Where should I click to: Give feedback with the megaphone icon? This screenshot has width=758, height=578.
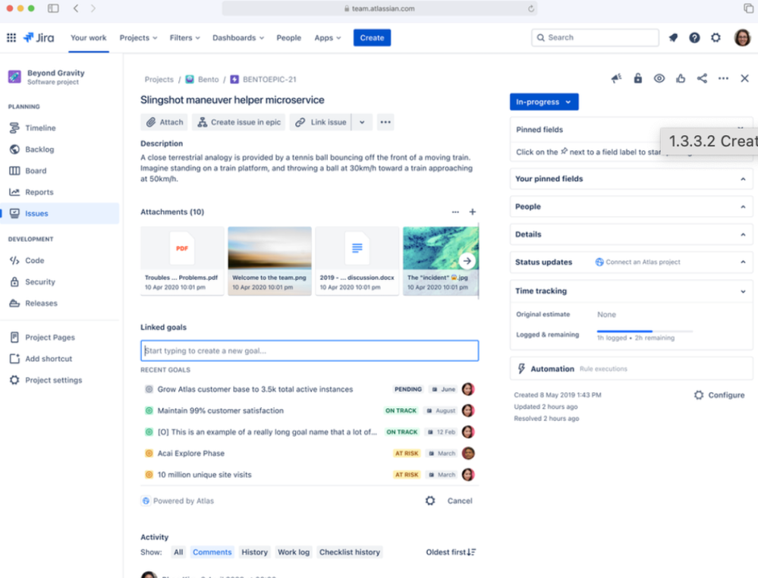[x=616, y=78]
